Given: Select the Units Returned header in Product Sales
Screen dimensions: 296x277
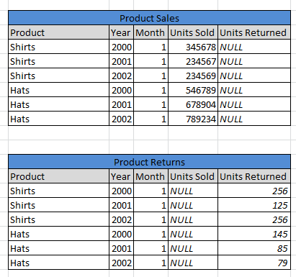Looking at the screenshot, I should click(254, 32).
